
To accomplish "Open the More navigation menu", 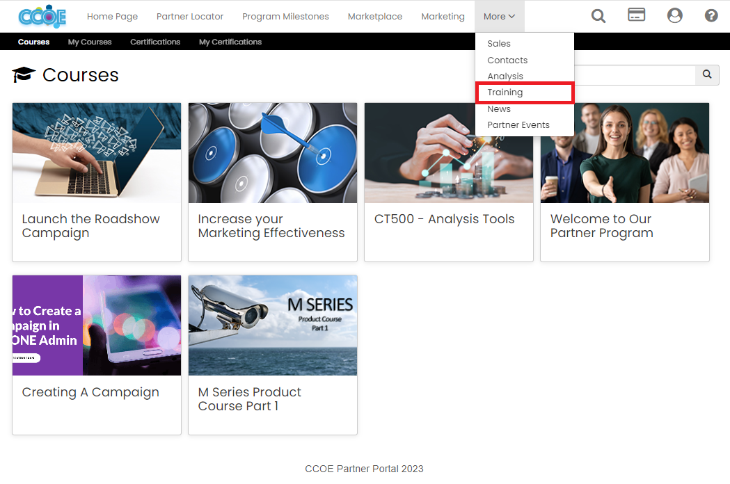I will click(x=499, y=16).
